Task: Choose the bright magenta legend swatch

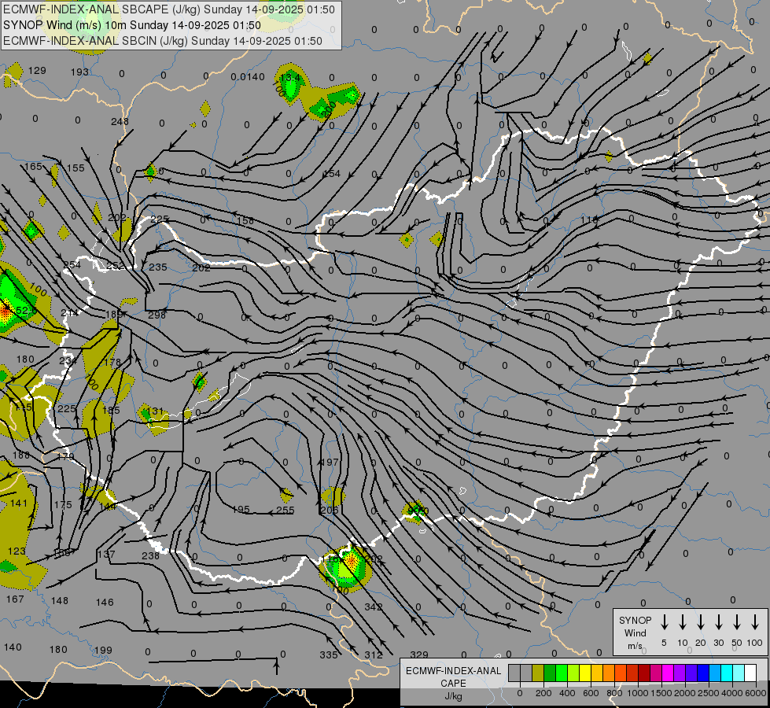Action: (x=668, y=673)
